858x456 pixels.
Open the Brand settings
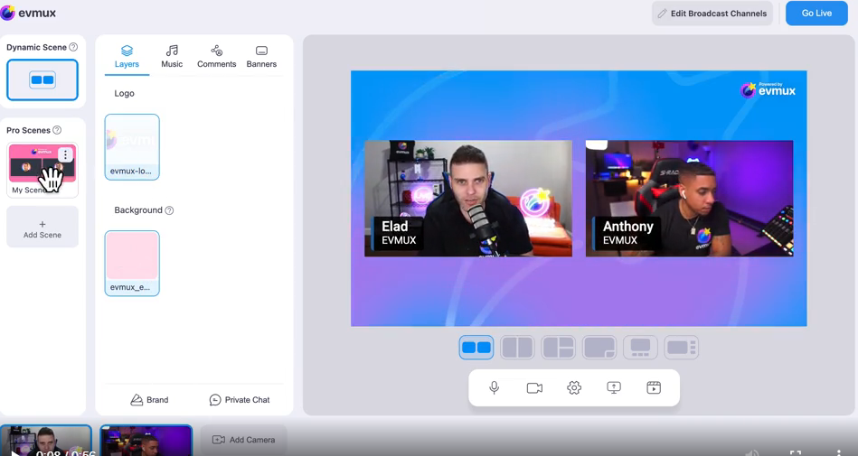click(149, 400)
